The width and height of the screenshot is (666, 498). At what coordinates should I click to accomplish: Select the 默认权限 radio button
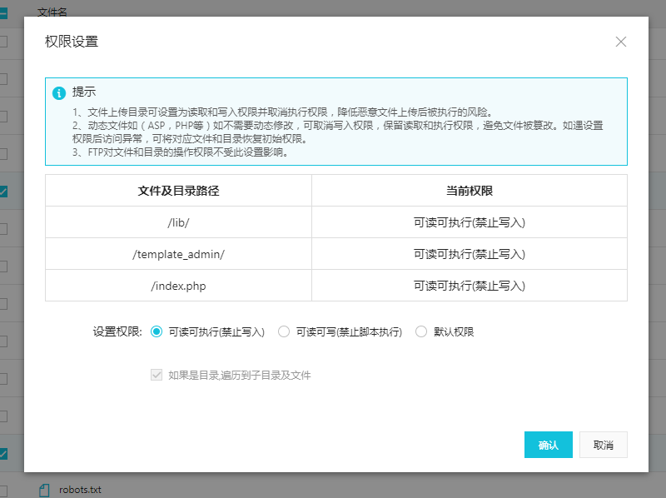421,331
